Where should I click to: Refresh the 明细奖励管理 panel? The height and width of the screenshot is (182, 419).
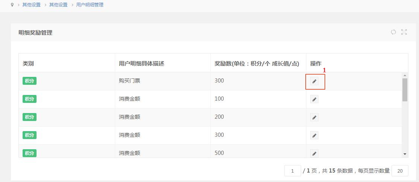(393, 32)
